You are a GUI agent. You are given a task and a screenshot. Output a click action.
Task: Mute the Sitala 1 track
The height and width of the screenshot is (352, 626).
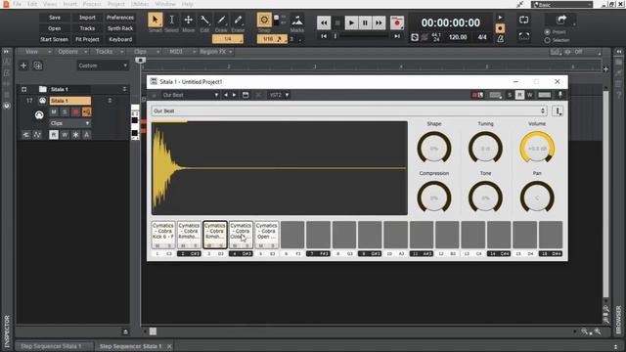(54, 112)
